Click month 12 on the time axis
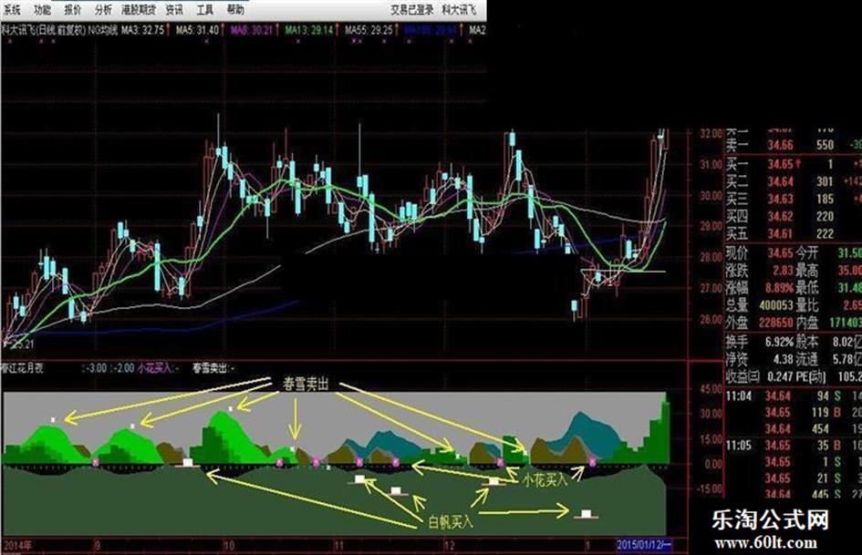862x555 pixels. click(x=450, y=545)
